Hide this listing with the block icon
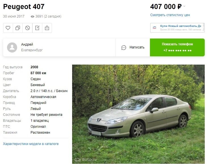207x164 pixels. point(28,28)
